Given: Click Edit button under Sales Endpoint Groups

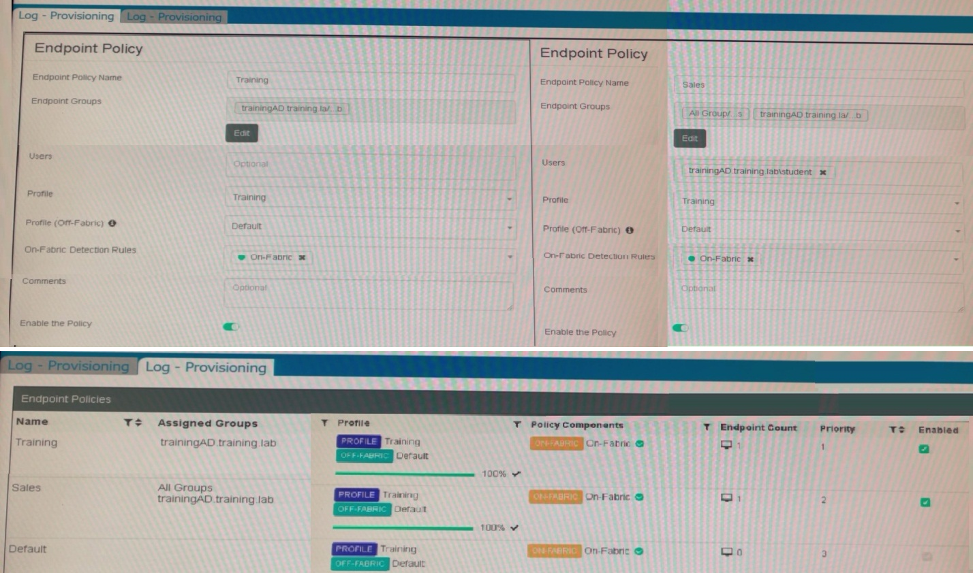Looking at the screenshot, I should tap(690, 139).
